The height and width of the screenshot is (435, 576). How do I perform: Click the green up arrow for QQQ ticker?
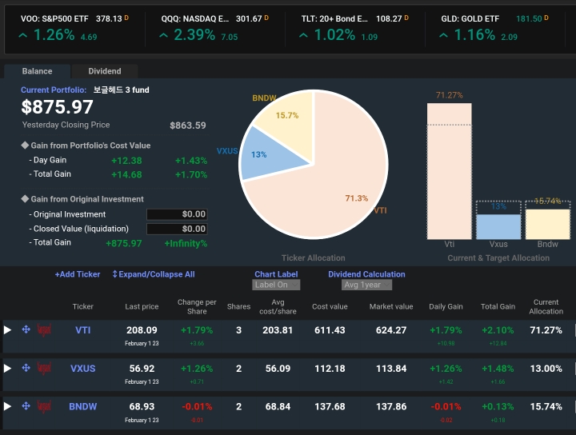point(163,36)
